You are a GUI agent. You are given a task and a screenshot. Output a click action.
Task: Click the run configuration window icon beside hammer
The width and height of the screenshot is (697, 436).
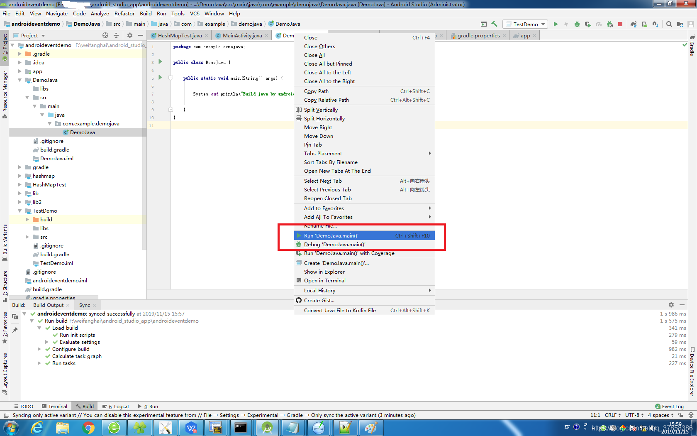[484, 24]
